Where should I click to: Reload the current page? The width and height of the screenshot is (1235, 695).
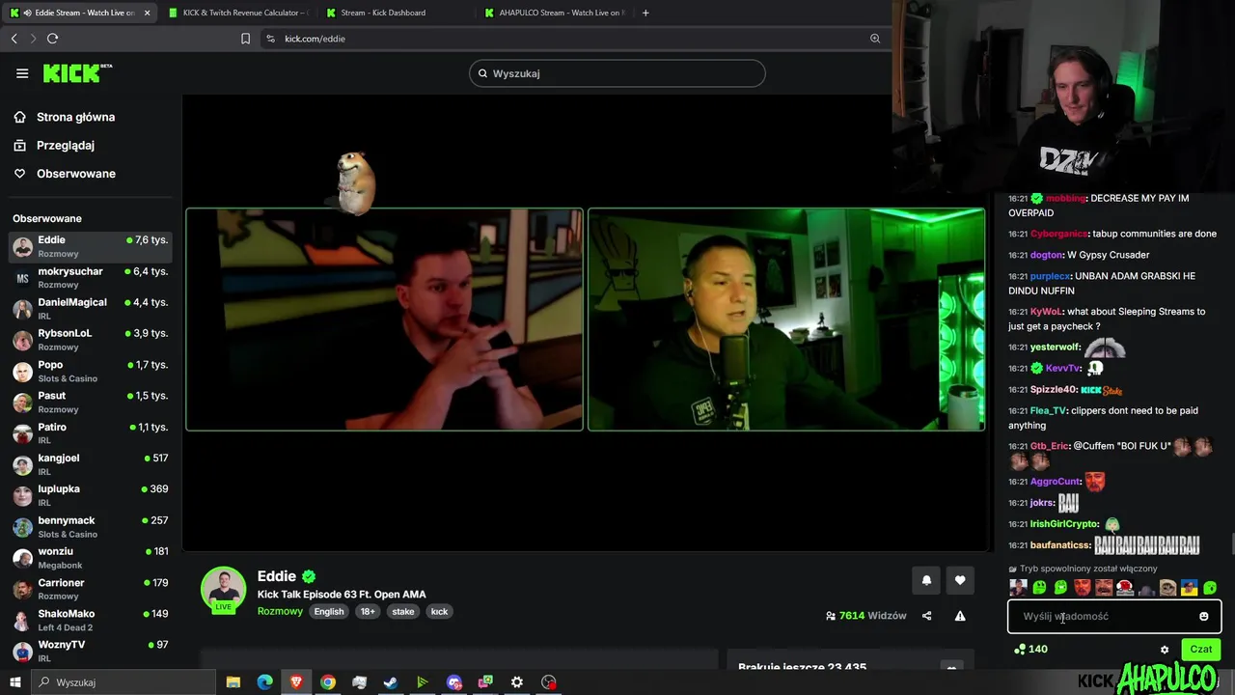pyautogui.click(x=52, y=39)
